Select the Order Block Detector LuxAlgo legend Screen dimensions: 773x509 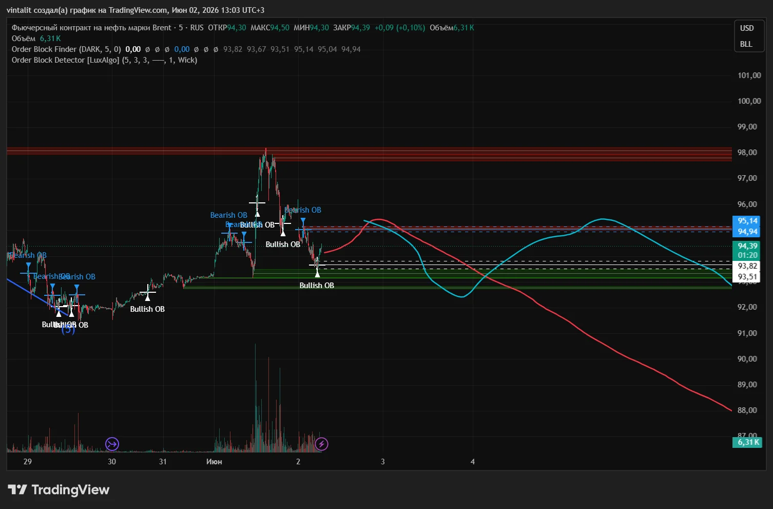[104, 60]
